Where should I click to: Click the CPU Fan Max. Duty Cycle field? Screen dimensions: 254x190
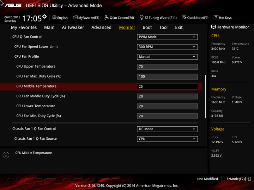pos(167,77)
